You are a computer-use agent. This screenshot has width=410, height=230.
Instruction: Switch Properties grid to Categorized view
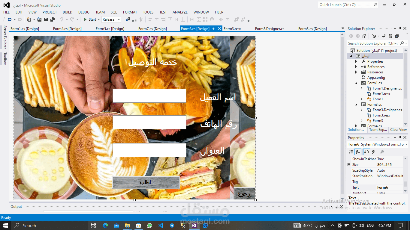click(x=351, y=152)
